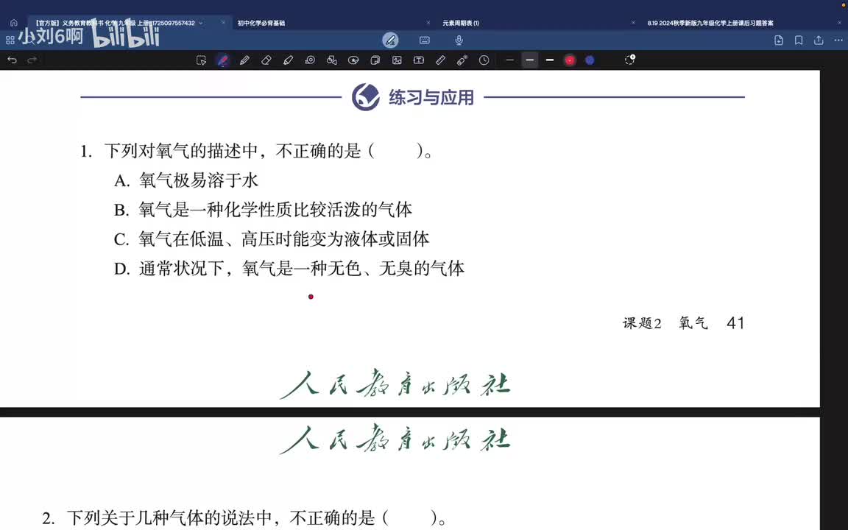Undo the last stroke
This screenshot has height=530, width=848.
point(12,60)
